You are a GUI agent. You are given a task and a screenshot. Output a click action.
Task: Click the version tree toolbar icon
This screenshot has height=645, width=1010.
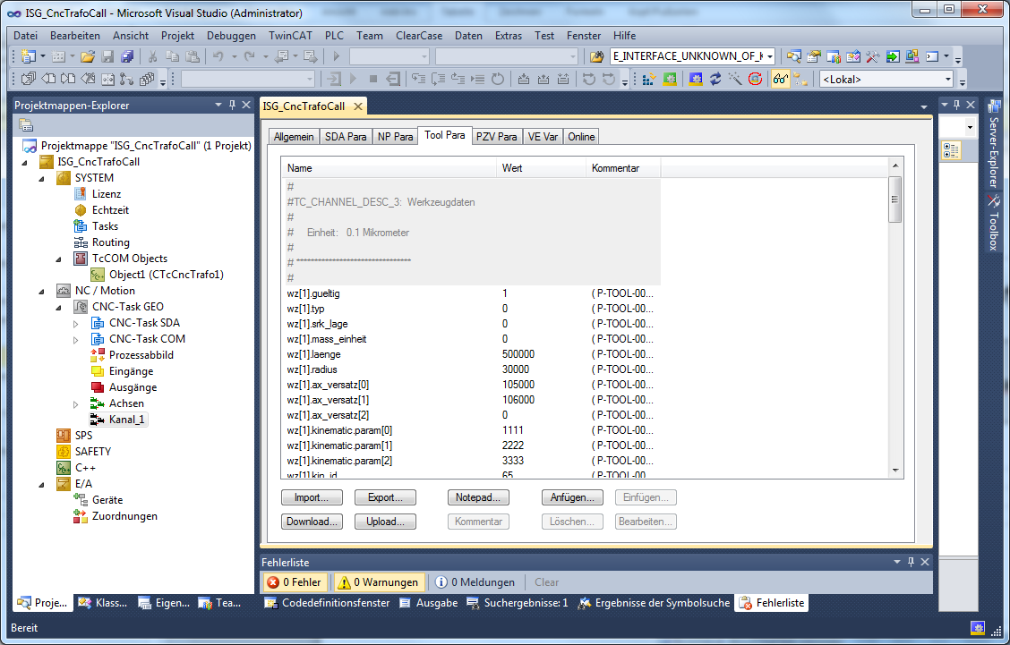127,80
